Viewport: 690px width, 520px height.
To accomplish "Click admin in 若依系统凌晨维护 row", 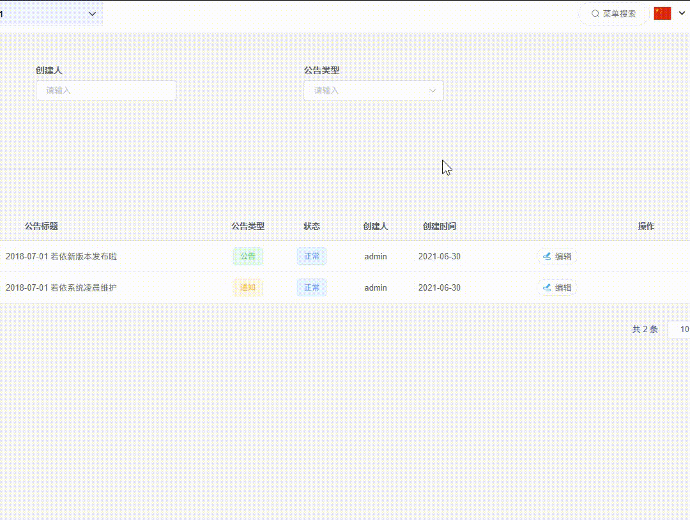I will point(376,287).
